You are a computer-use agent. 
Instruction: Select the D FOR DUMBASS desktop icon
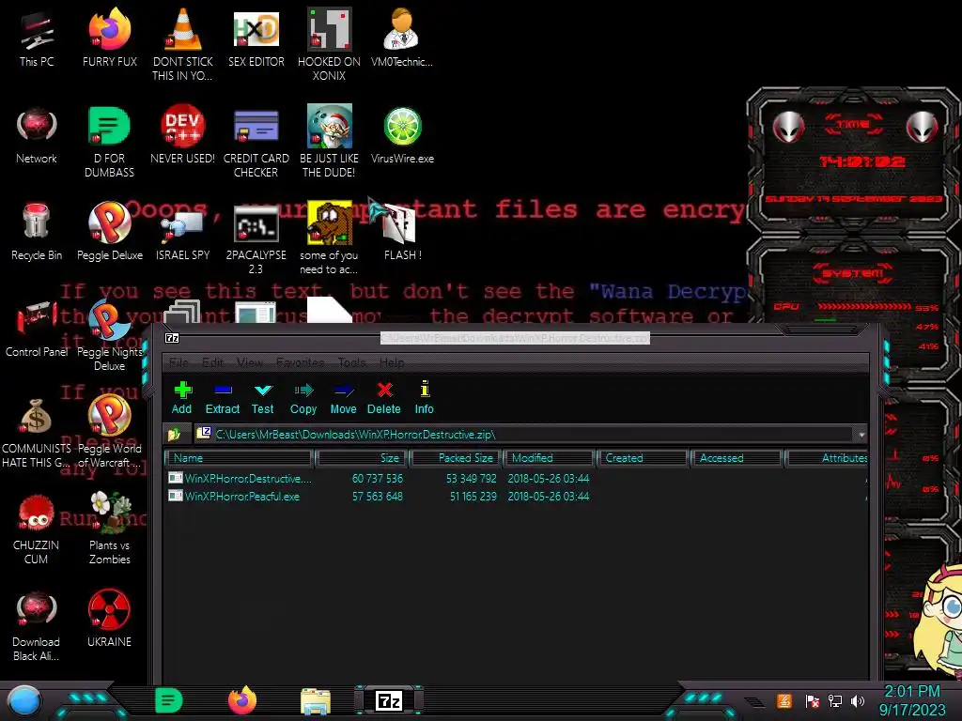point(109,143)
